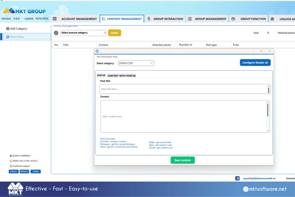Viewport: 295px width, 197px height.
Task: Click the Facebook icon in the footer
Action: (237, 178)
